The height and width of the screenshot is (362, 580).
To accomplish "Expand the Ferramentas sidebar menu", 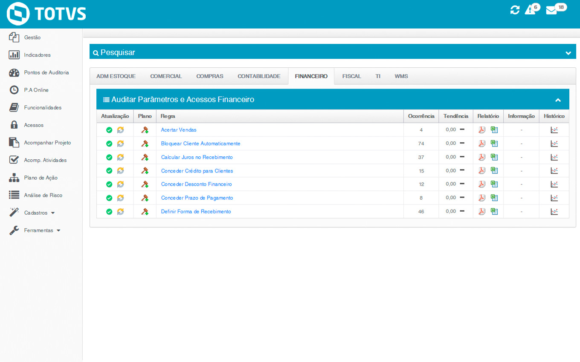I will click(x=42, y=230).
